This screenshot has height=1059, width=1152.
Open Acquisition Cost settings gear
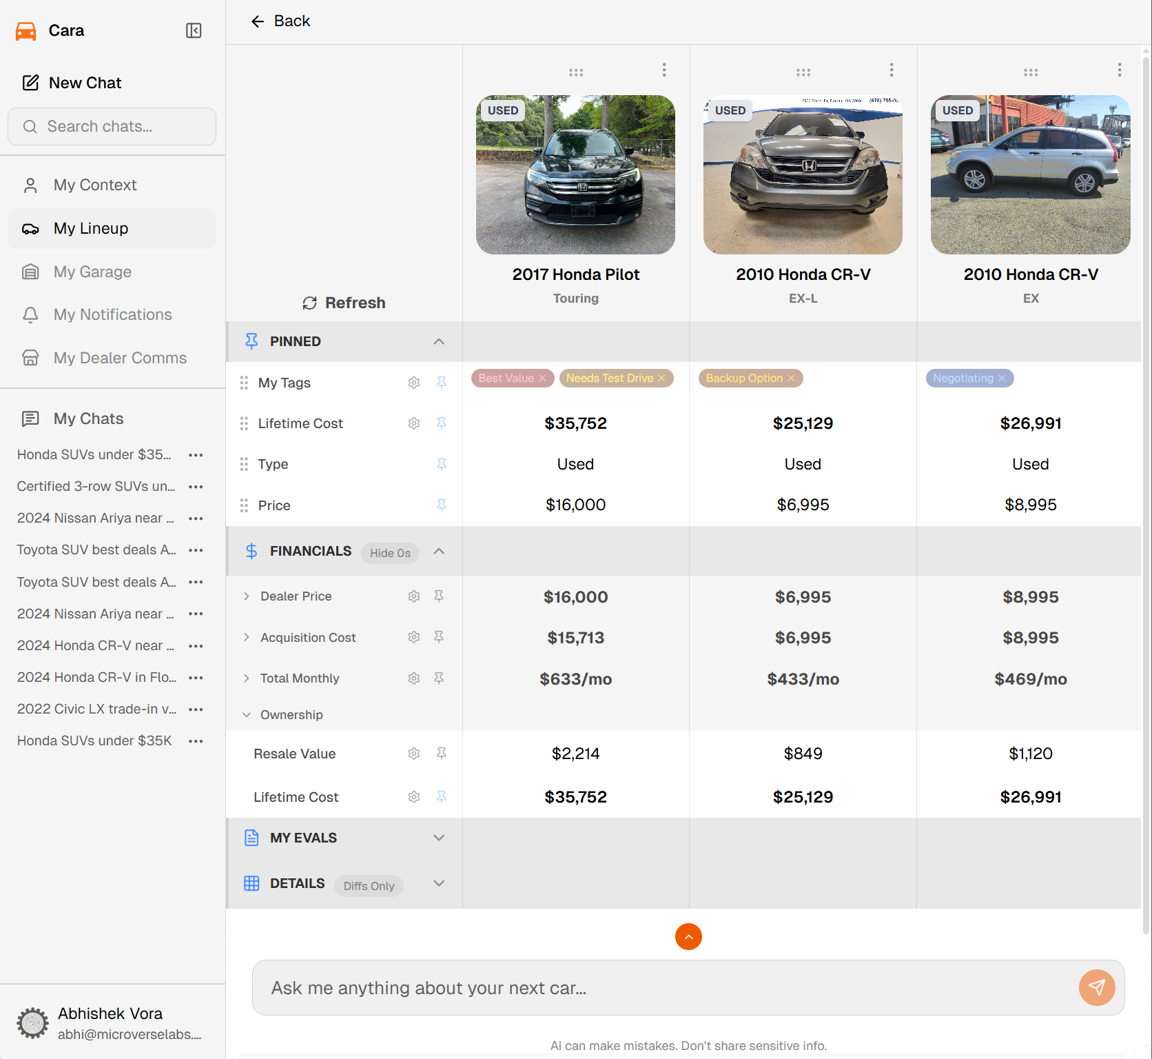click(x=414, y=637)
